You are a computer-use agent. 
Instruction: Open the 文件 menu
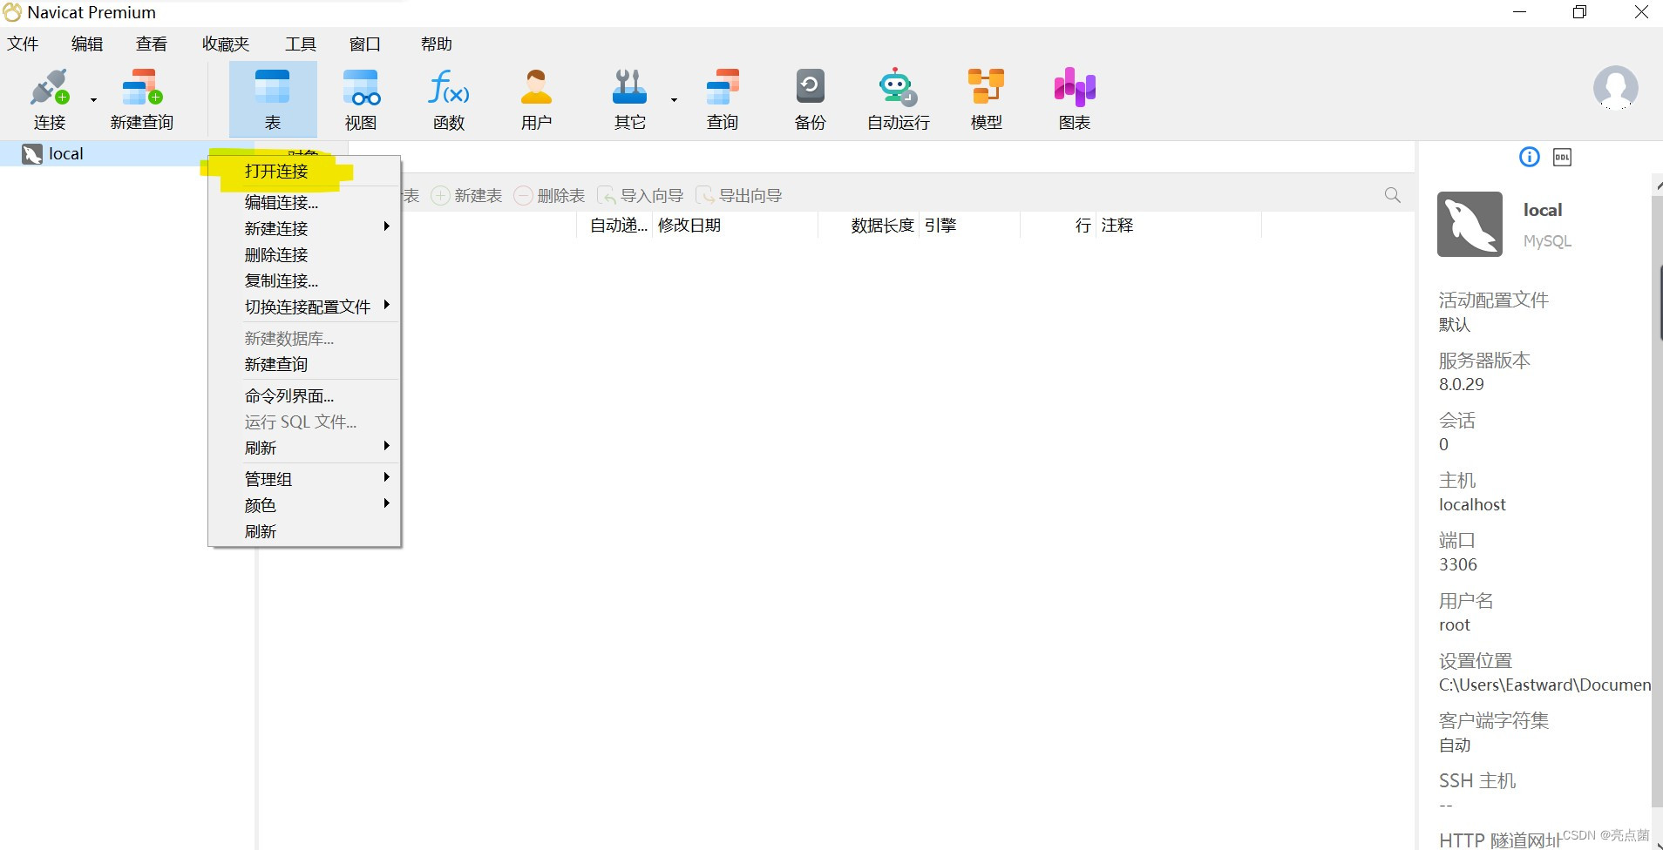coord(23,44)
